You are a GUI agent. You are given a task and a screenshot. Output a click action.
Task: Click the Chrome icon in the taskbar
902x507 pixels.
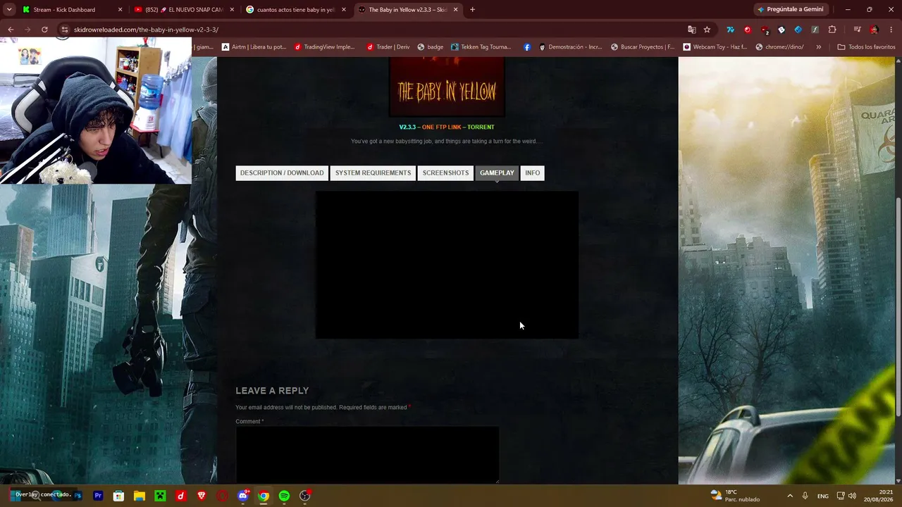click(x=264, y=496)
